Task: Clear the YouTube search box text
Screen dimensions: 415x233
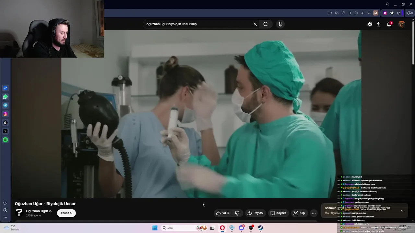Action: tap(255, 24)
